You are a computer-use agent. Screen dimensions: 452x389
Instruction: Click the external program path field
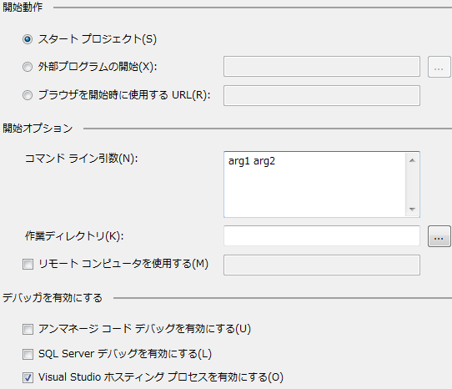(322, 67)
